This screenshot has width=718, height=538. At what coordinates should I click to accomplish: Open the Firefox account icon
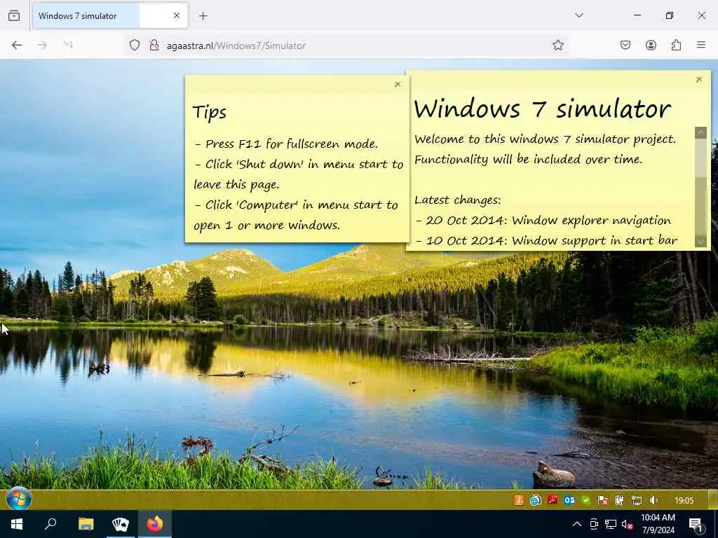[x=651, y=45]
